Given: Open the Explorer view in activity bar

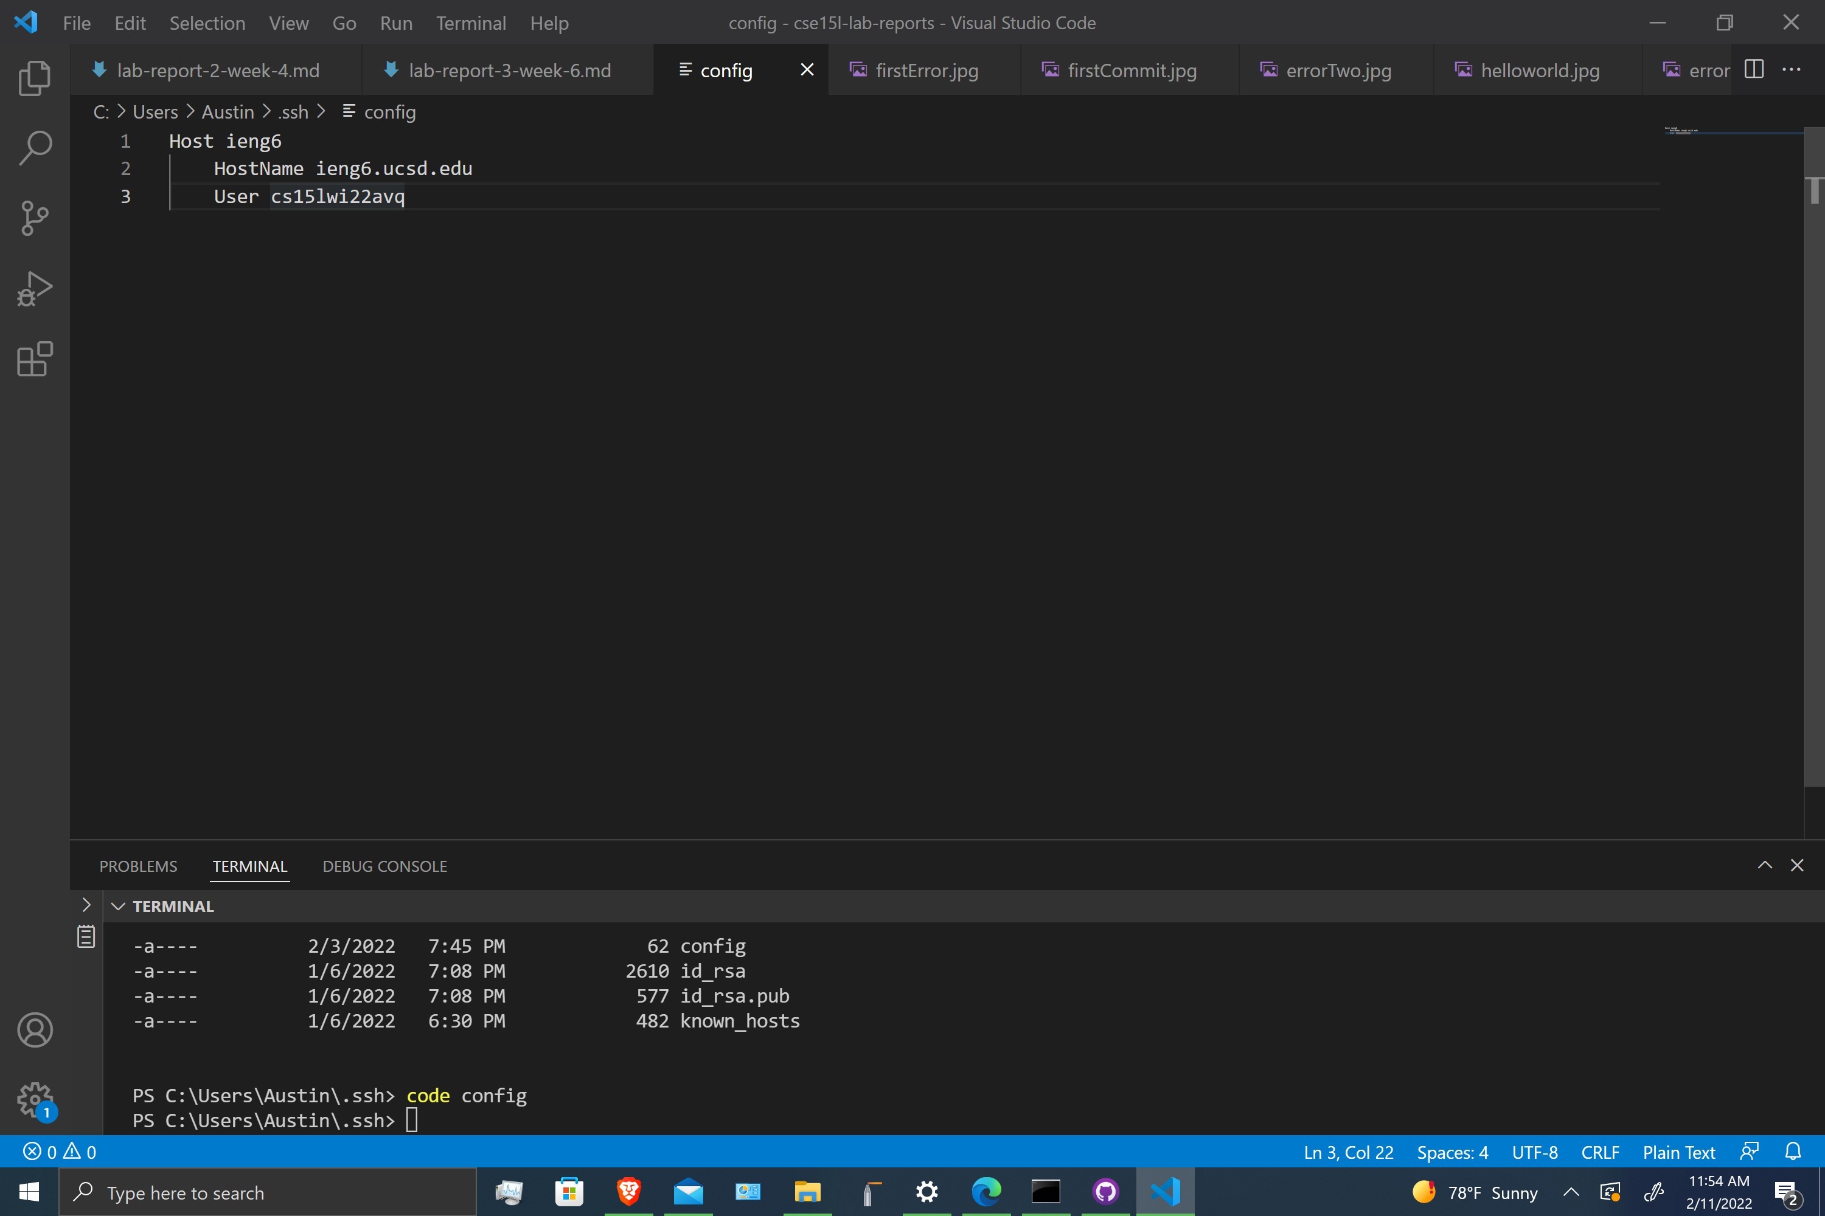Looking at the screenshot, I should pyautogui.click(x=34, y=78).
